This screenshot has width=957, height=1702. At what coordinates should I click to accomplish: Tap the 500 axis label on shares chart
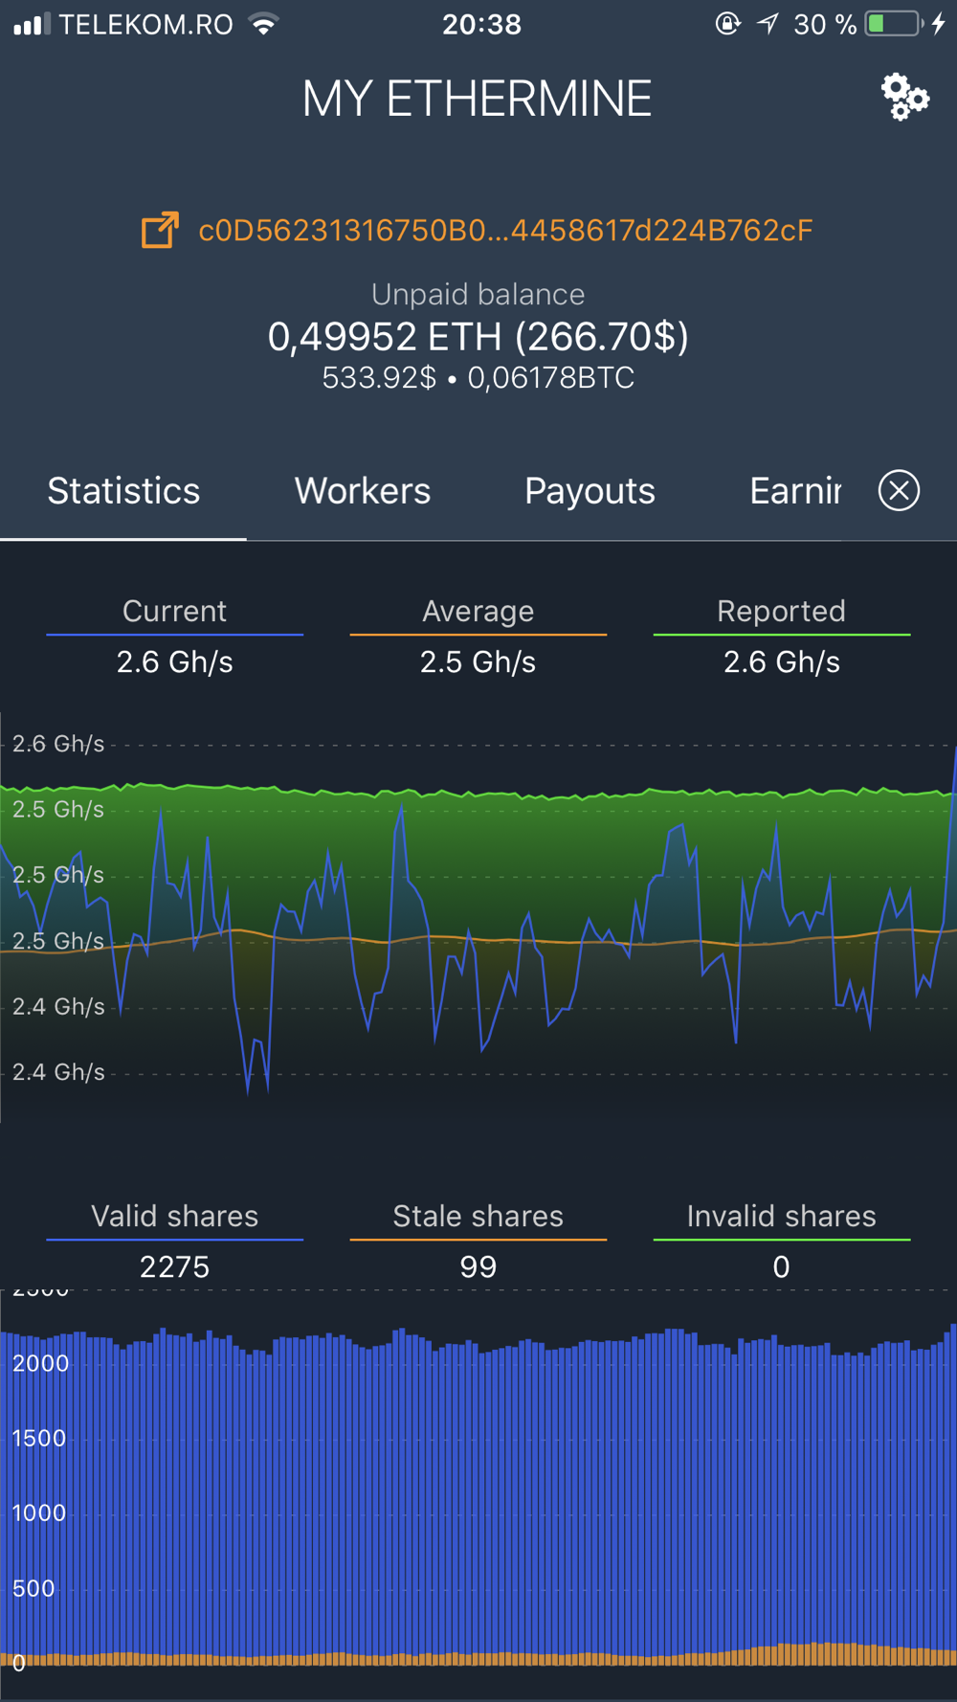[33, 1588]
